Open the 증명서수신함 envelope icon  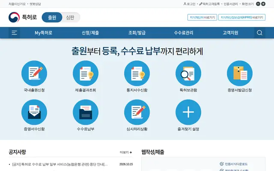tap(34, 112)
